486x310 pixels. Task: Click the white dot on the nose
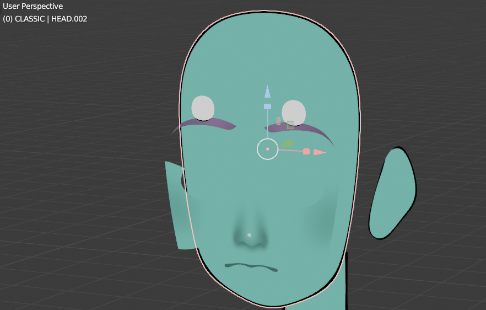click(249, 235)
